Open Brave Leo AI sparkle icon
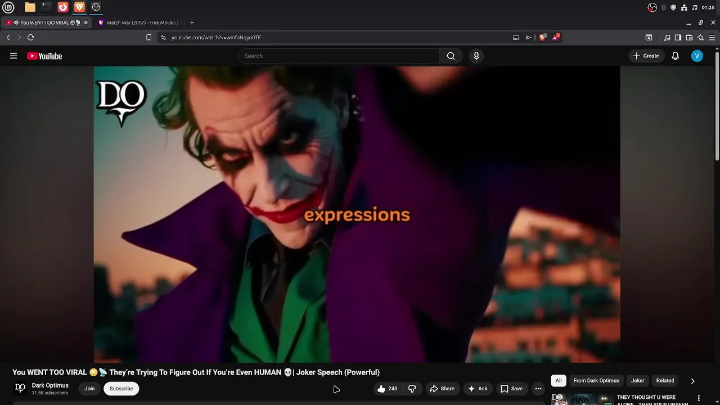The image size is (720, 405). point(700,37)
